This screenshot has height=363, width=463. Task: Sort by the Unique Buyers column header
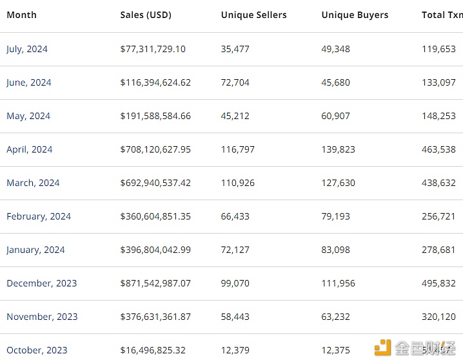coord(355,15)
